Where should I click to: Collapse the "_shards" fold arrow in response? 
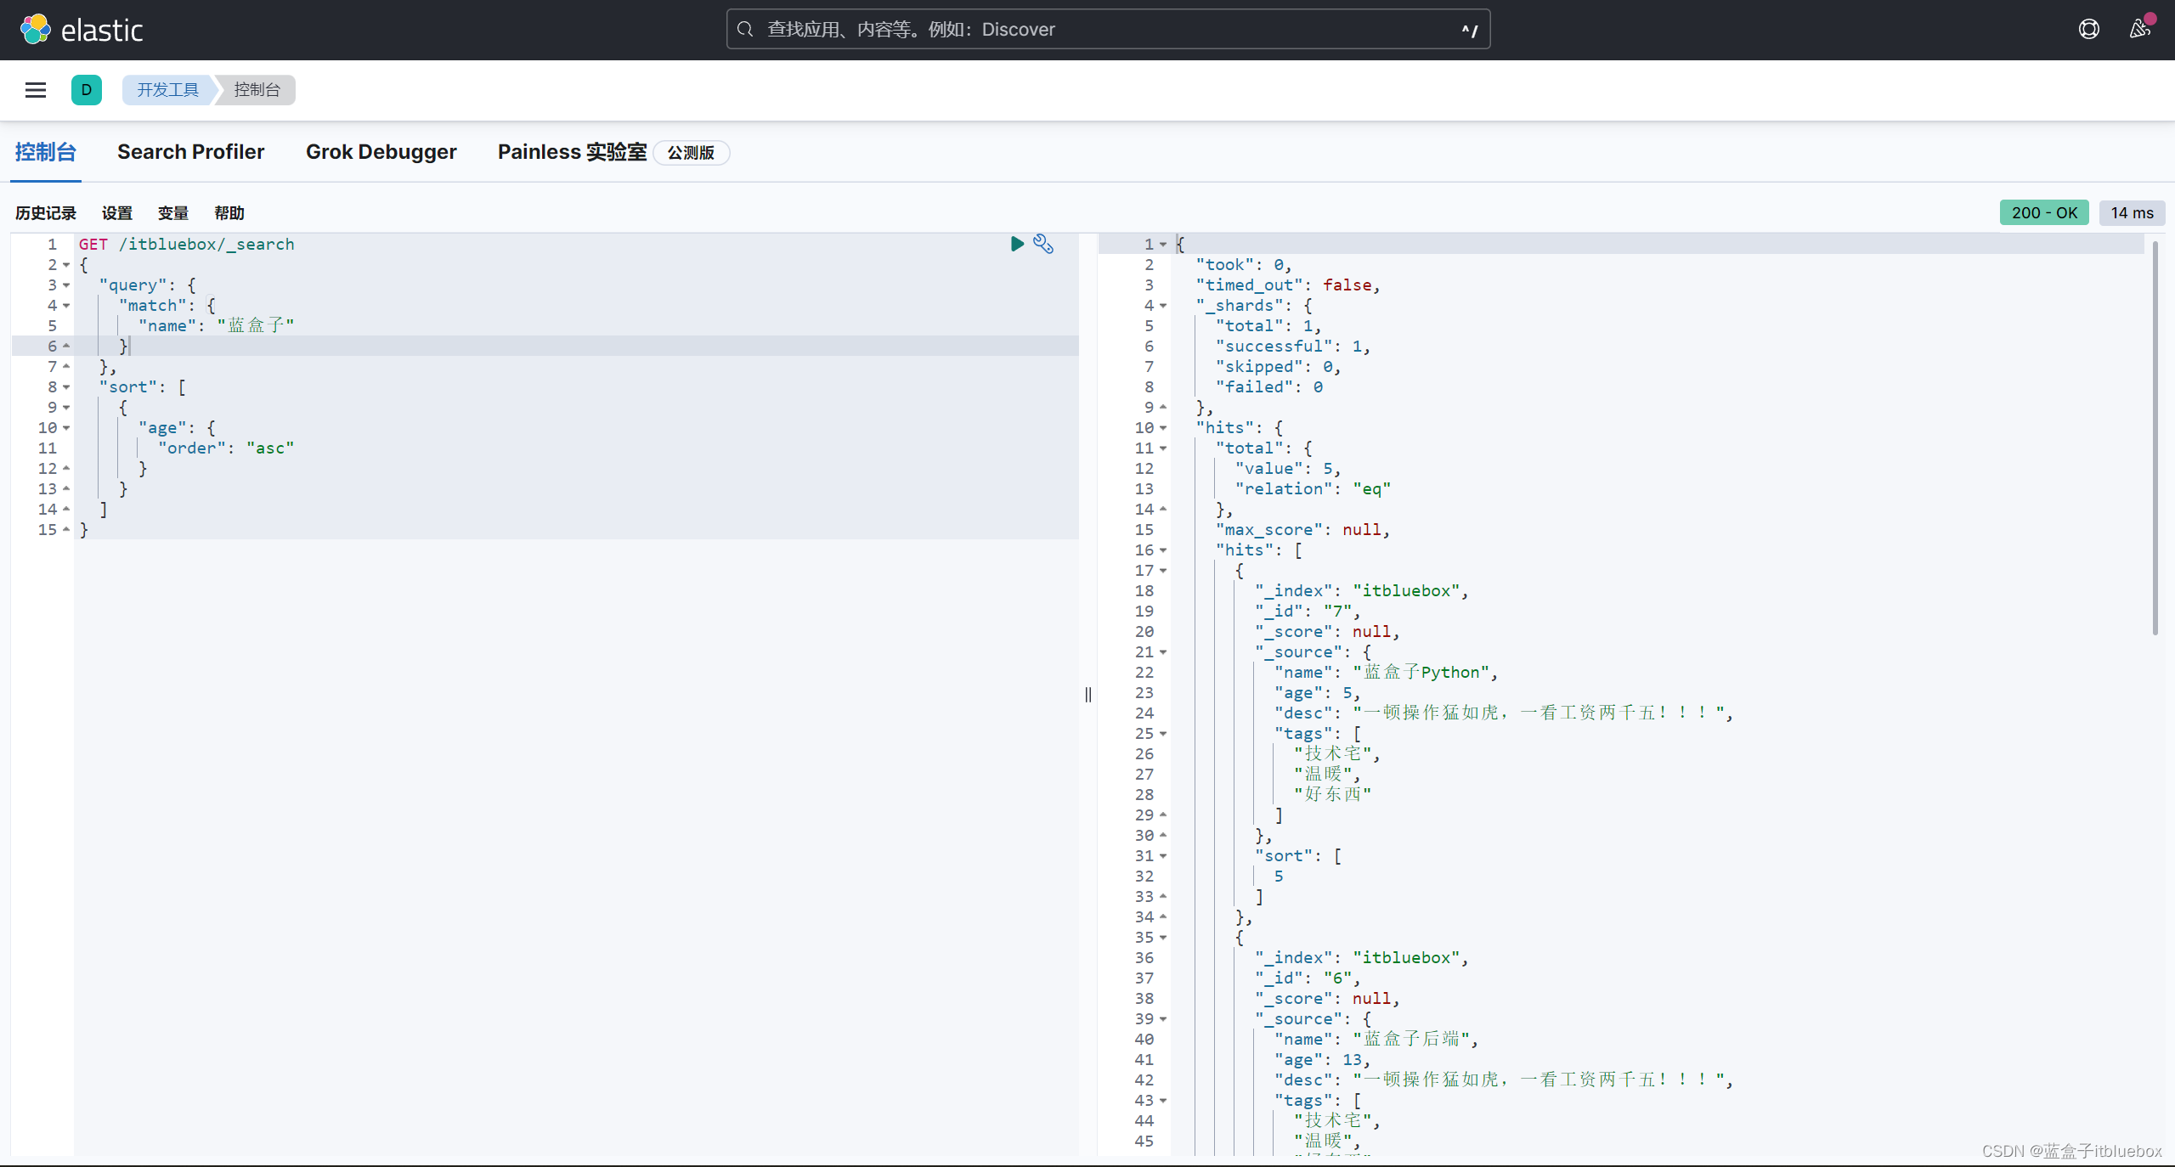pos(1163,306)
